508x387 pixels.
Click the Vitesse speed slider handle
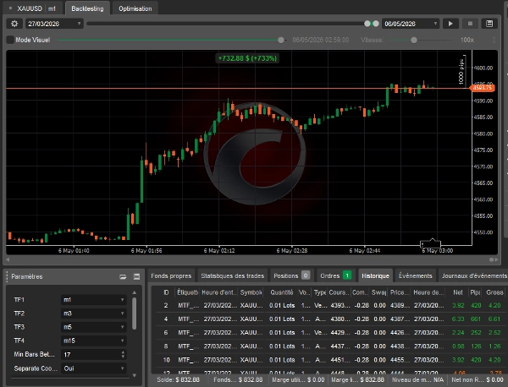pos(414,40)
